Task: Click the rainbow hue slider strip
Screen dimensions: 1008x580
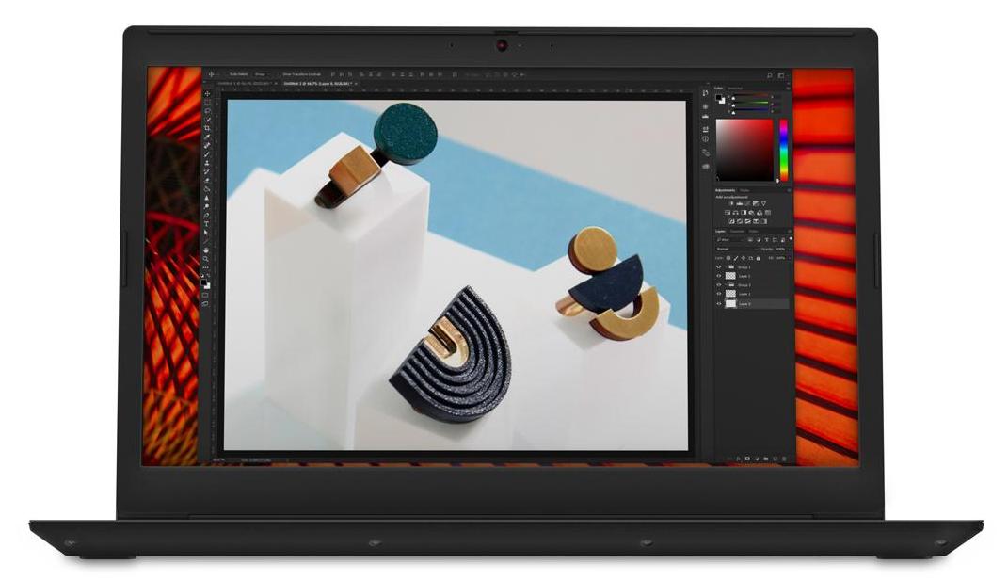Action: tap(783, 150)
